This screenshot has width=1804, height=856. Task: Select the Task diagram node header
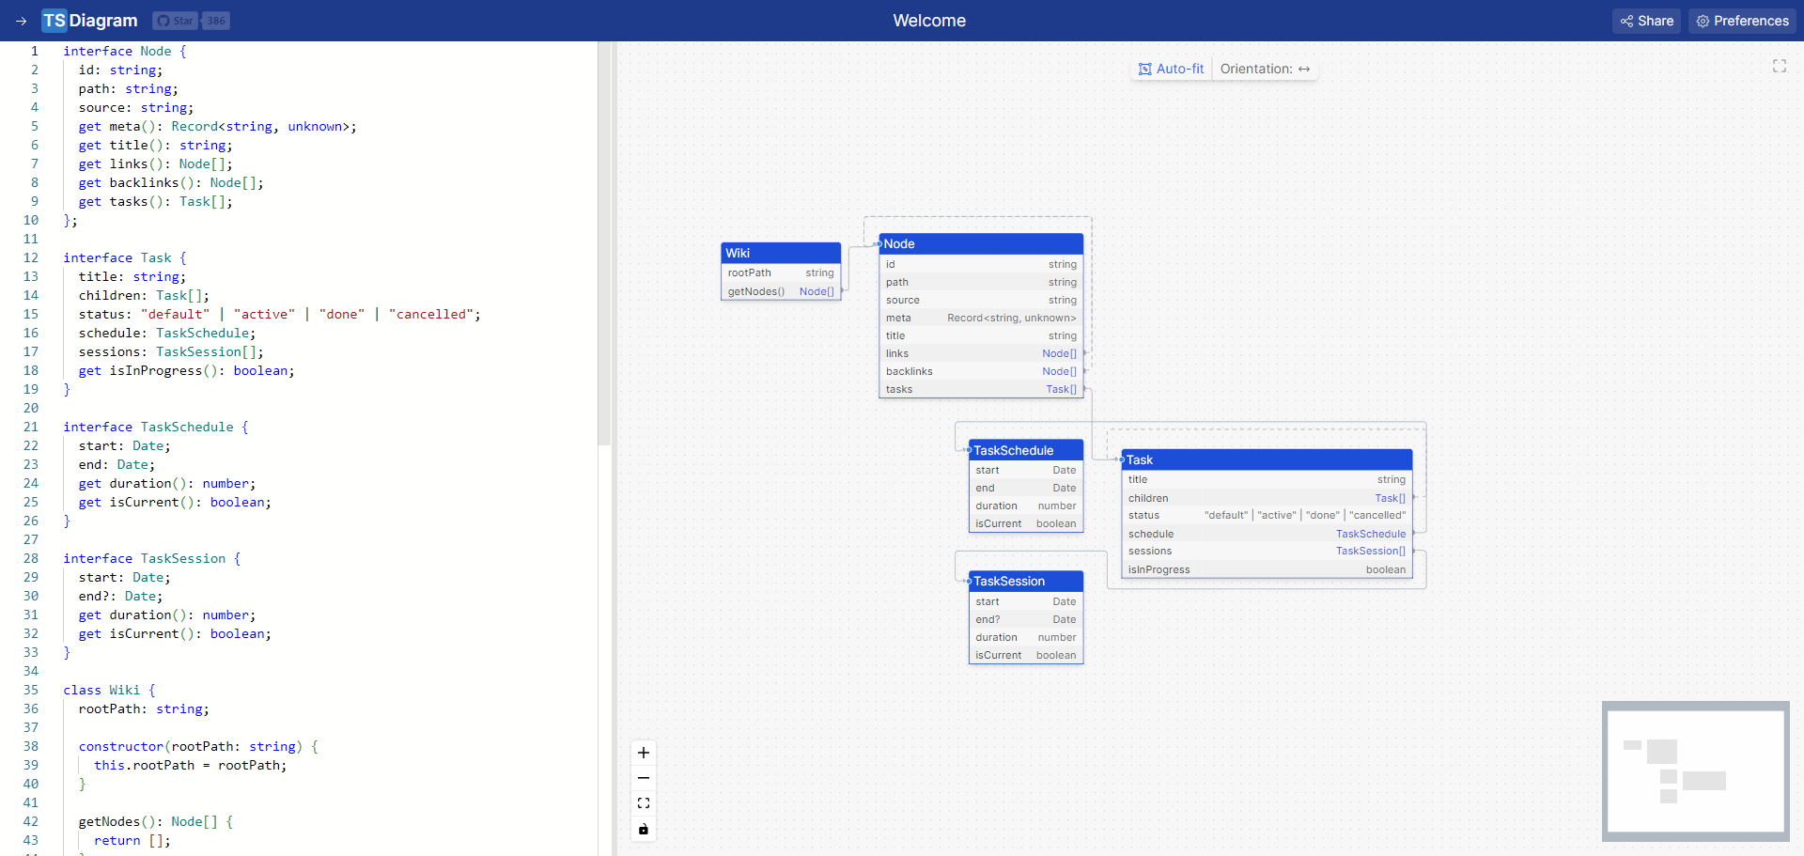1266,459
